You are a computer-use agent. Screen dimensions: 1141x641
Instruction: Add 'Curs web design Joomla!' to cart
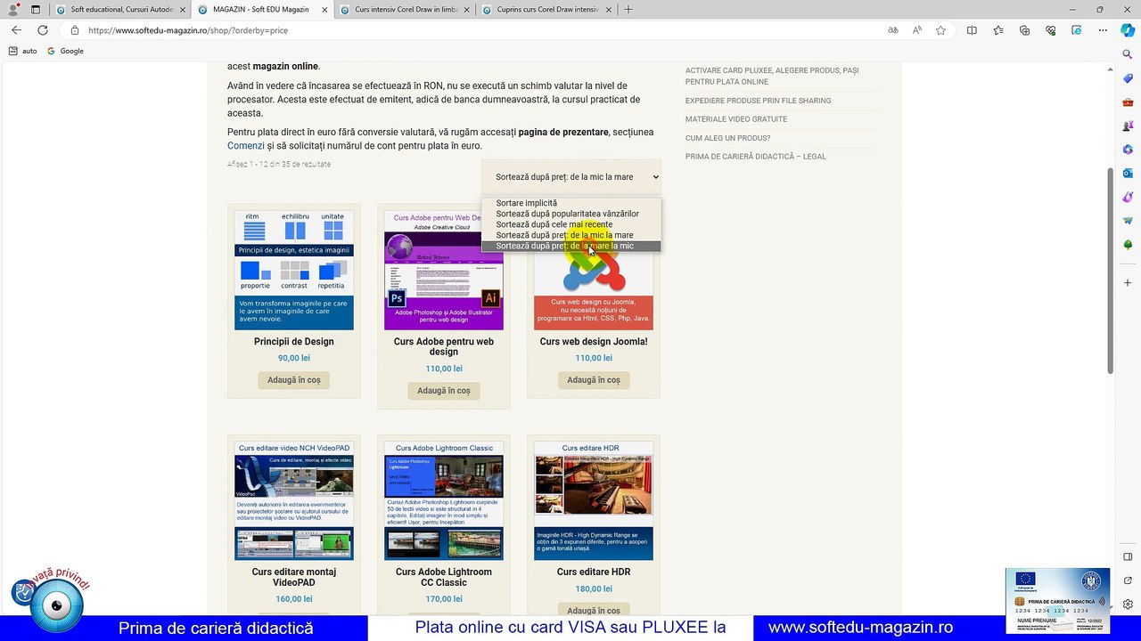[594, 380]
